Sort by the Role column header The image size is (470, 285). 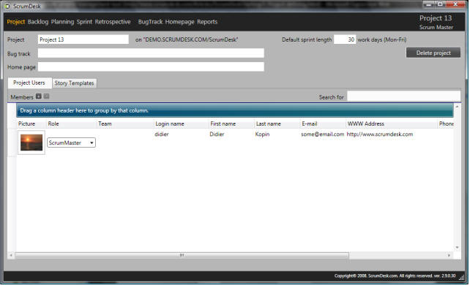click(x=71, y=123)
